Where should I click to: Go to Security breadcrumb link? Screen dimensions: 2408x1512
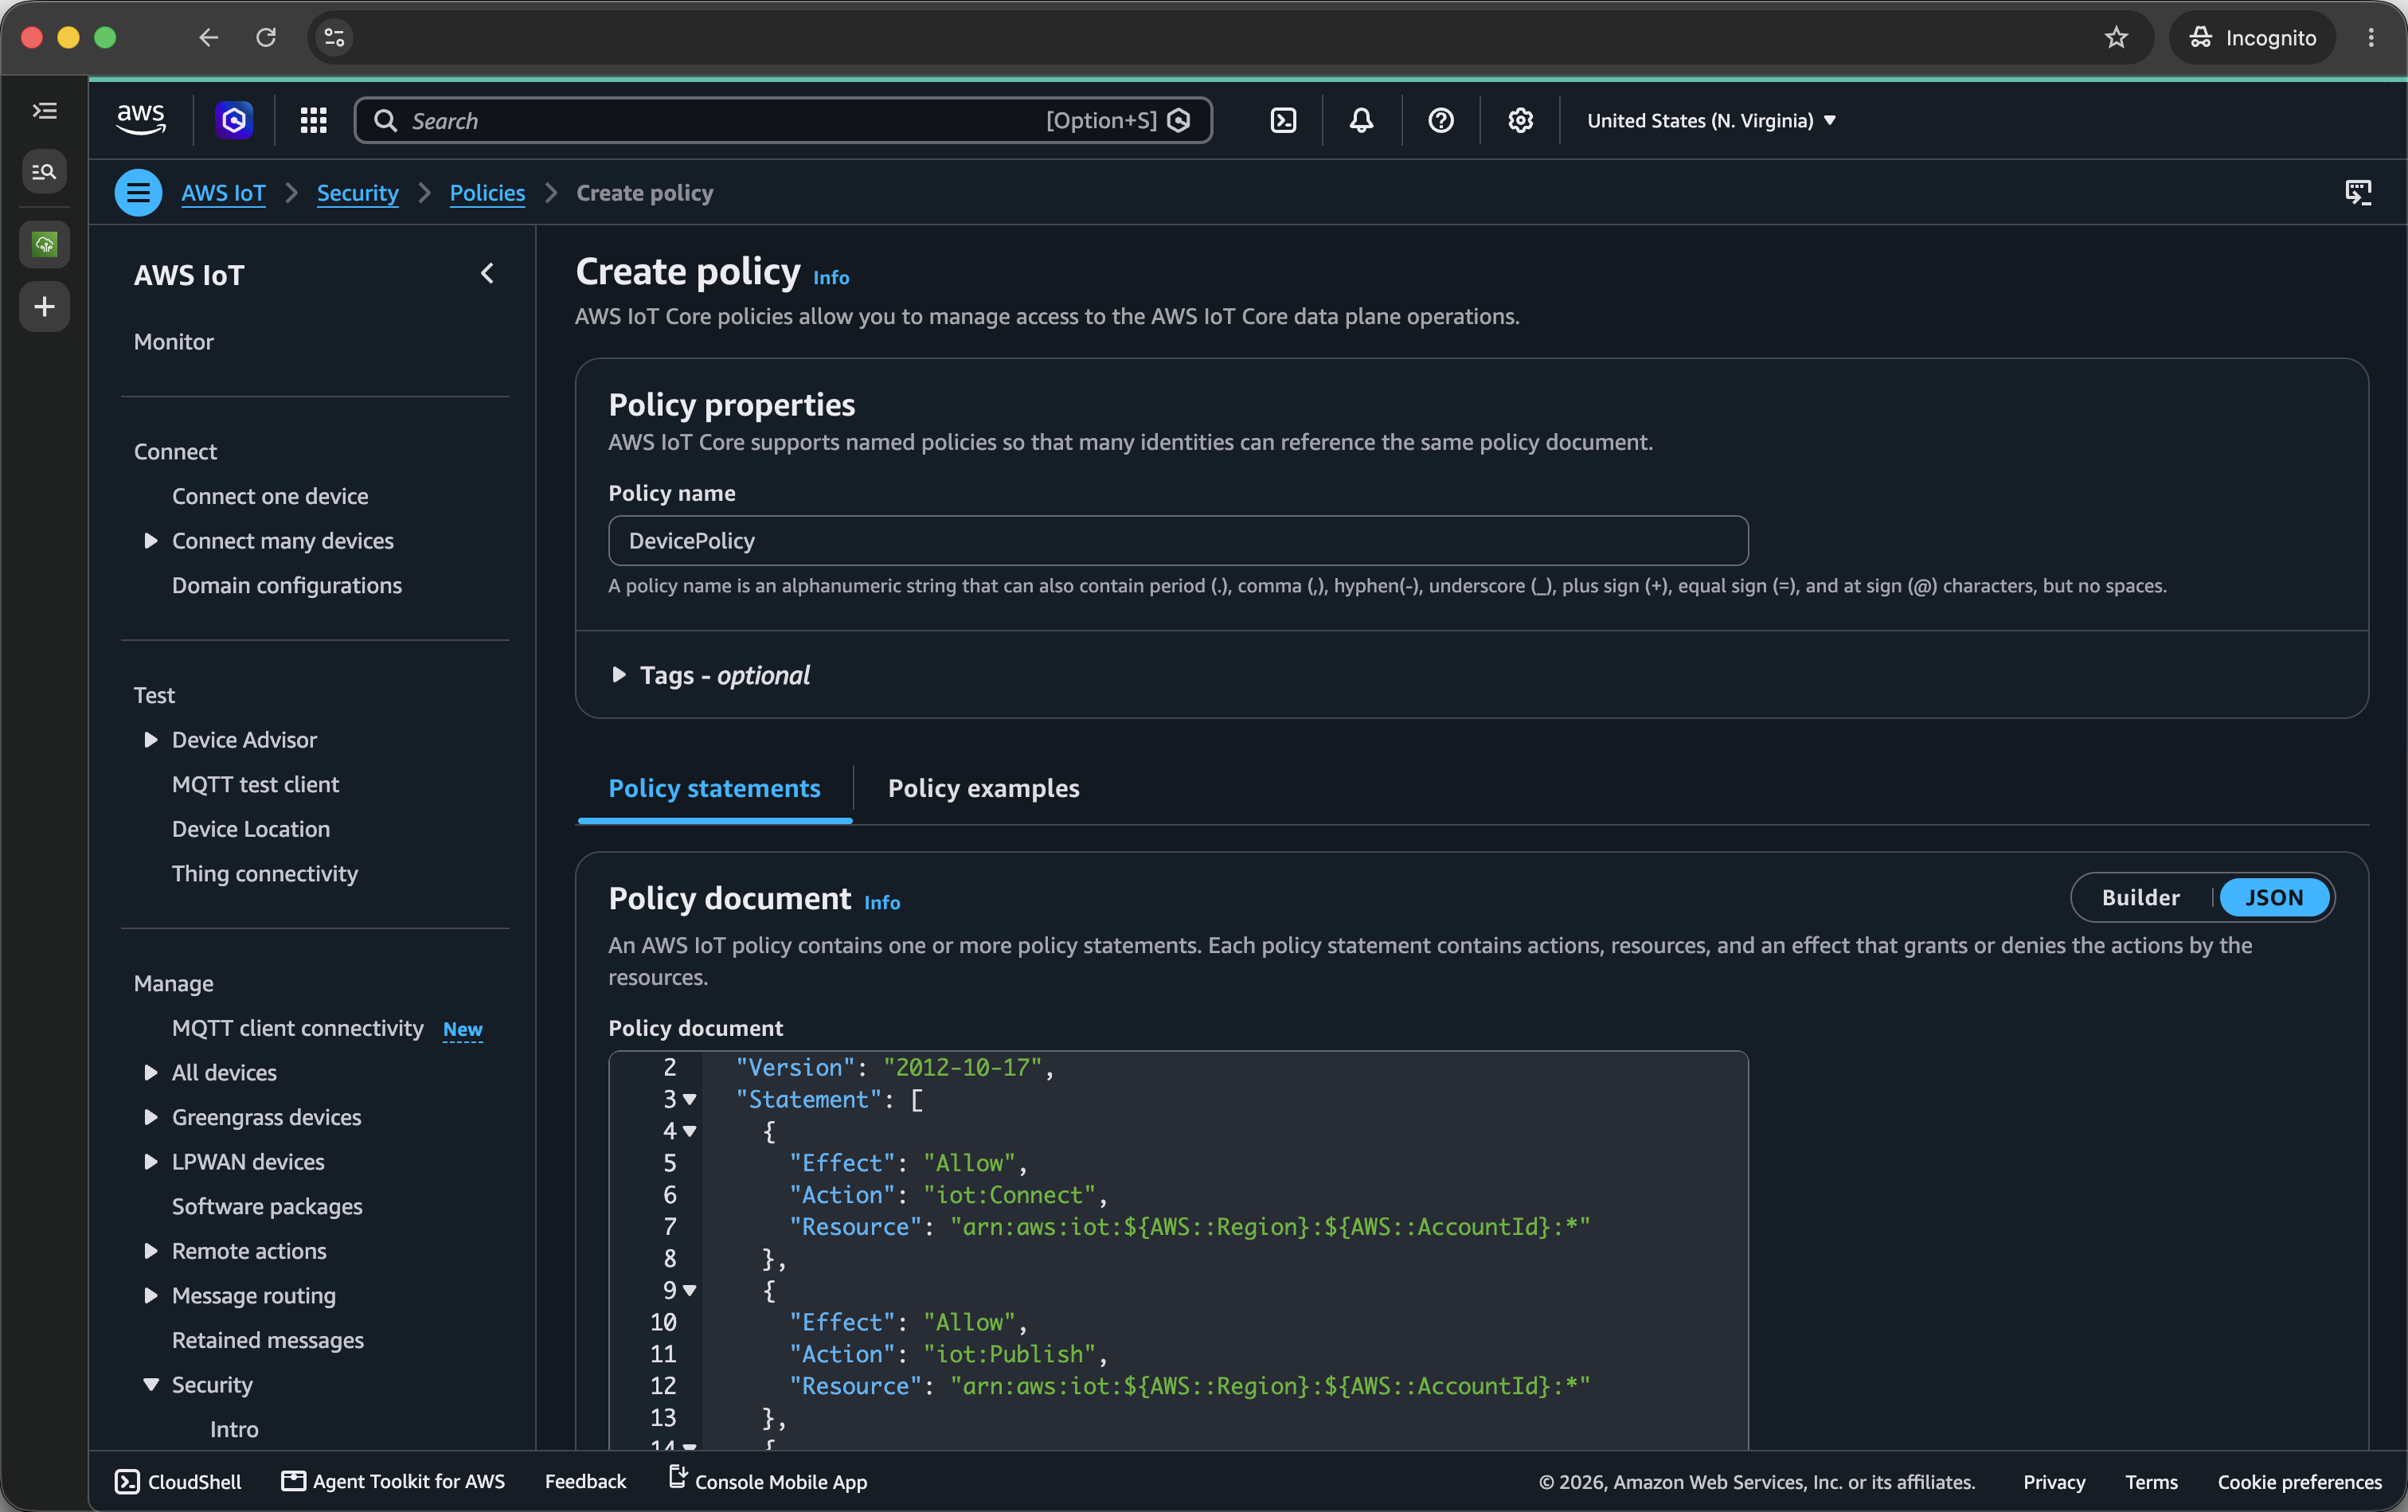pos(357,193)
